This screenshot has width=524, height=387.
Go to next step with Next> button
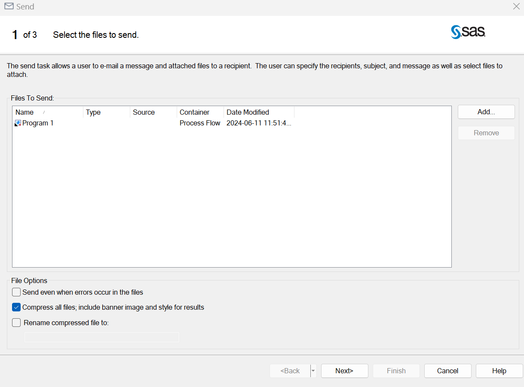(x=344, y=371)
